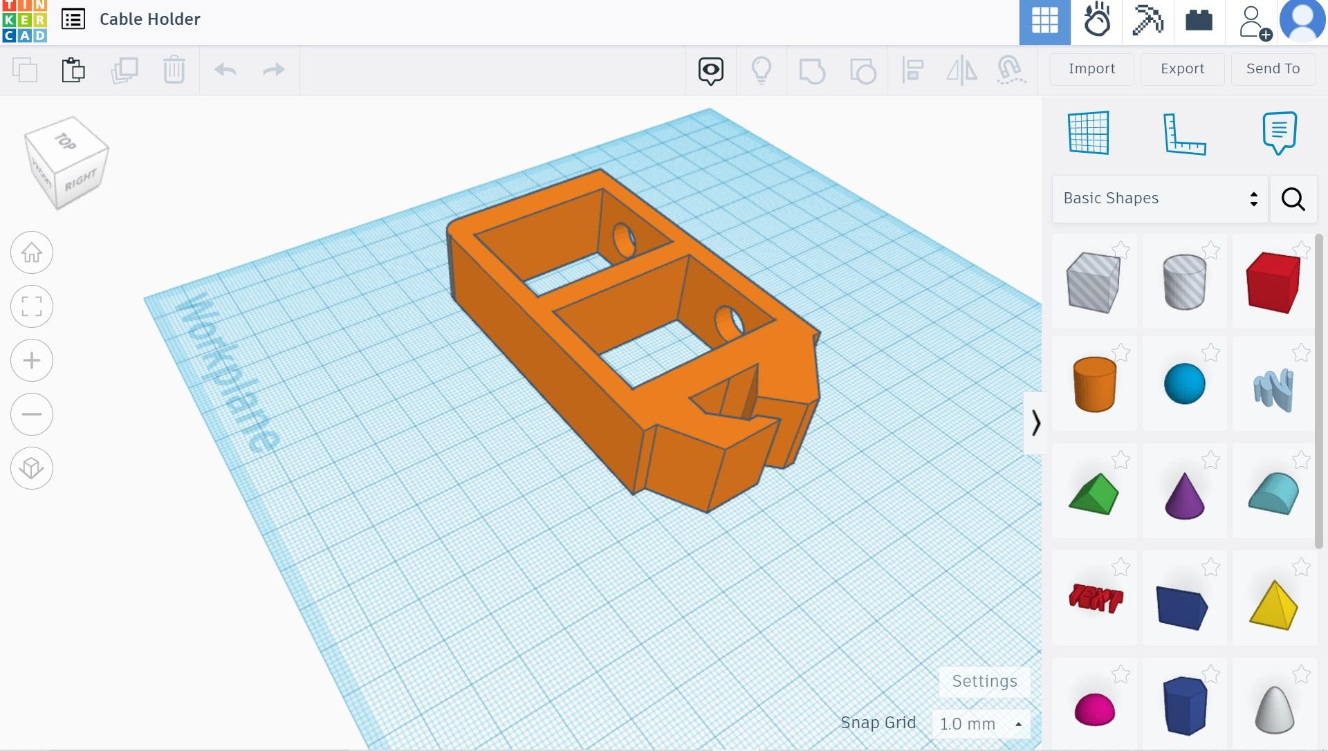1328x751 pixels.
Task: Click the Undo arrow
Action: point(225,70)
